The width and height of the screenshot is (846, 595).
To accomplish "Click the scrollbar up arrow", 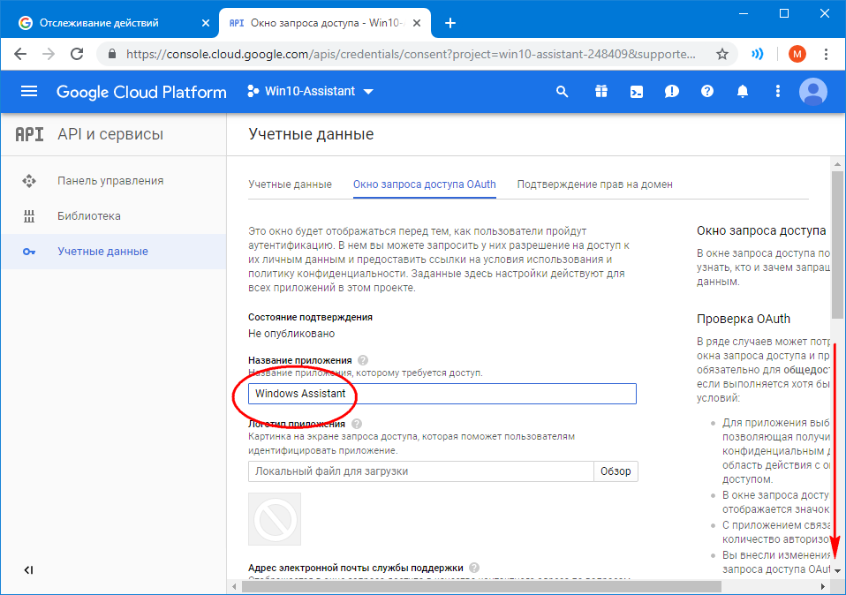I will pyautogui.click(x=837, y=163).
